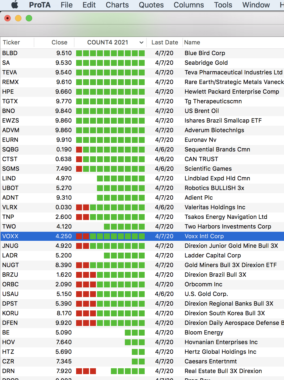Click the Bloom Energy name
This screenshot has width=284, height=380.
click(x=204, y=333)
